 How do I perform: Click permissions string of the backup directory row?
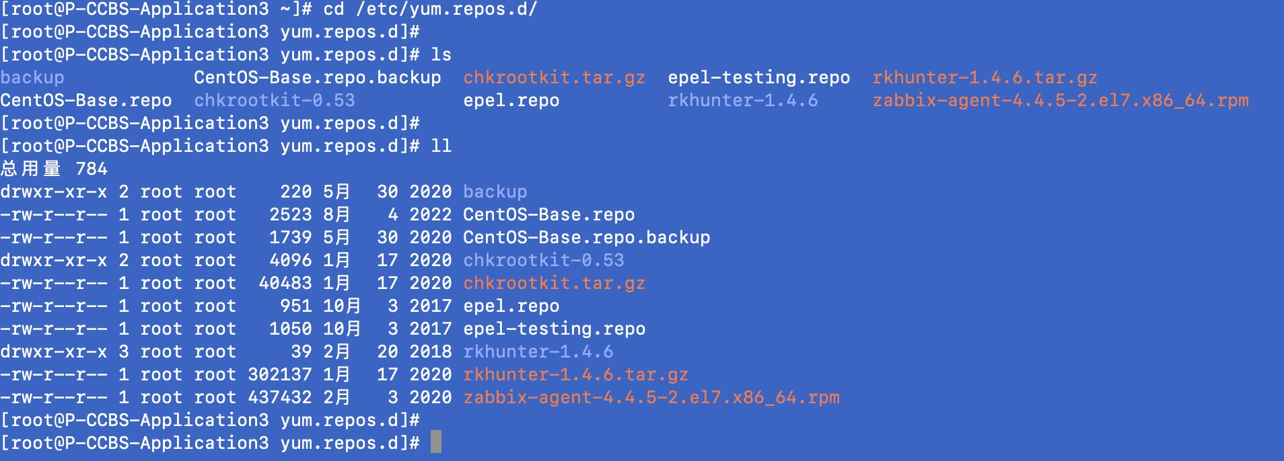click(54, 192)
